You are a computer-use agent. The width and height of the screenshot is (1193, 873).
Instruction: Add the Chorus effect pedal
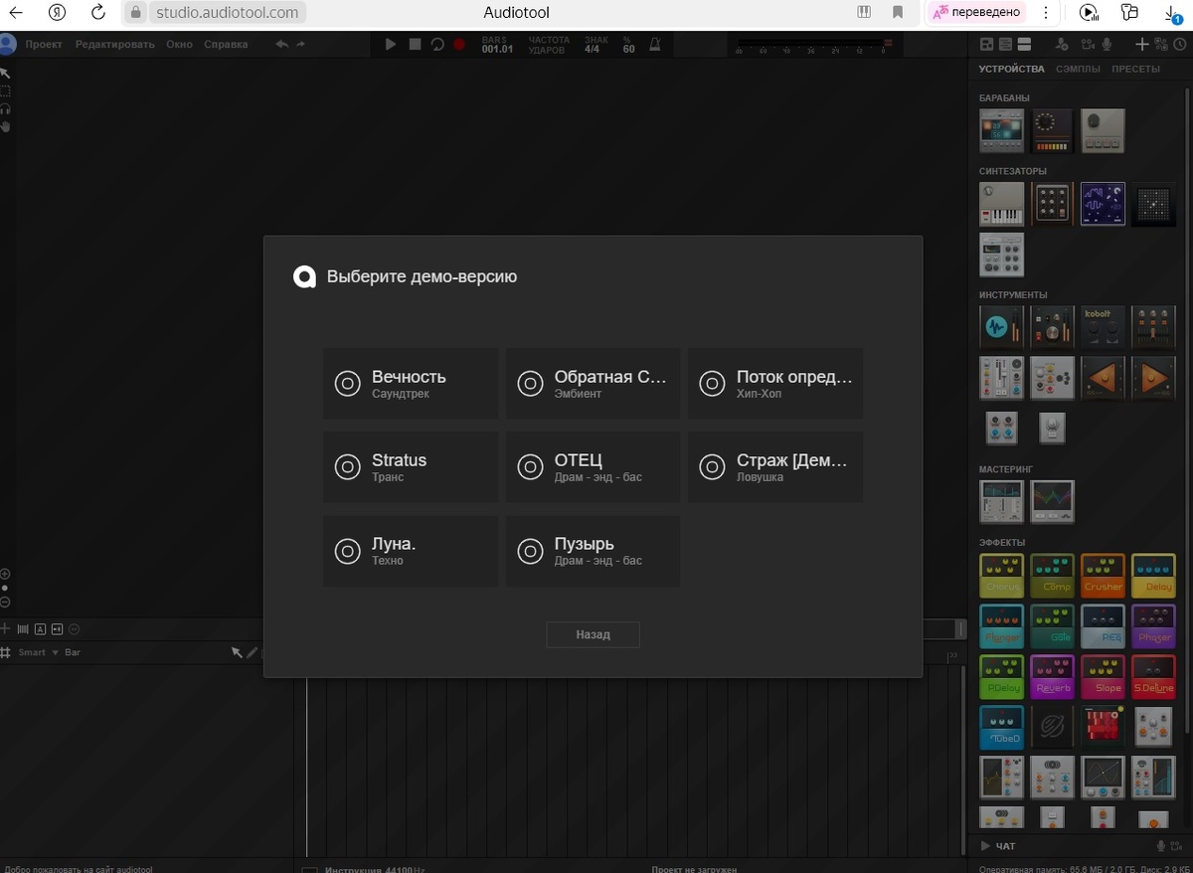coord(1002,576)
